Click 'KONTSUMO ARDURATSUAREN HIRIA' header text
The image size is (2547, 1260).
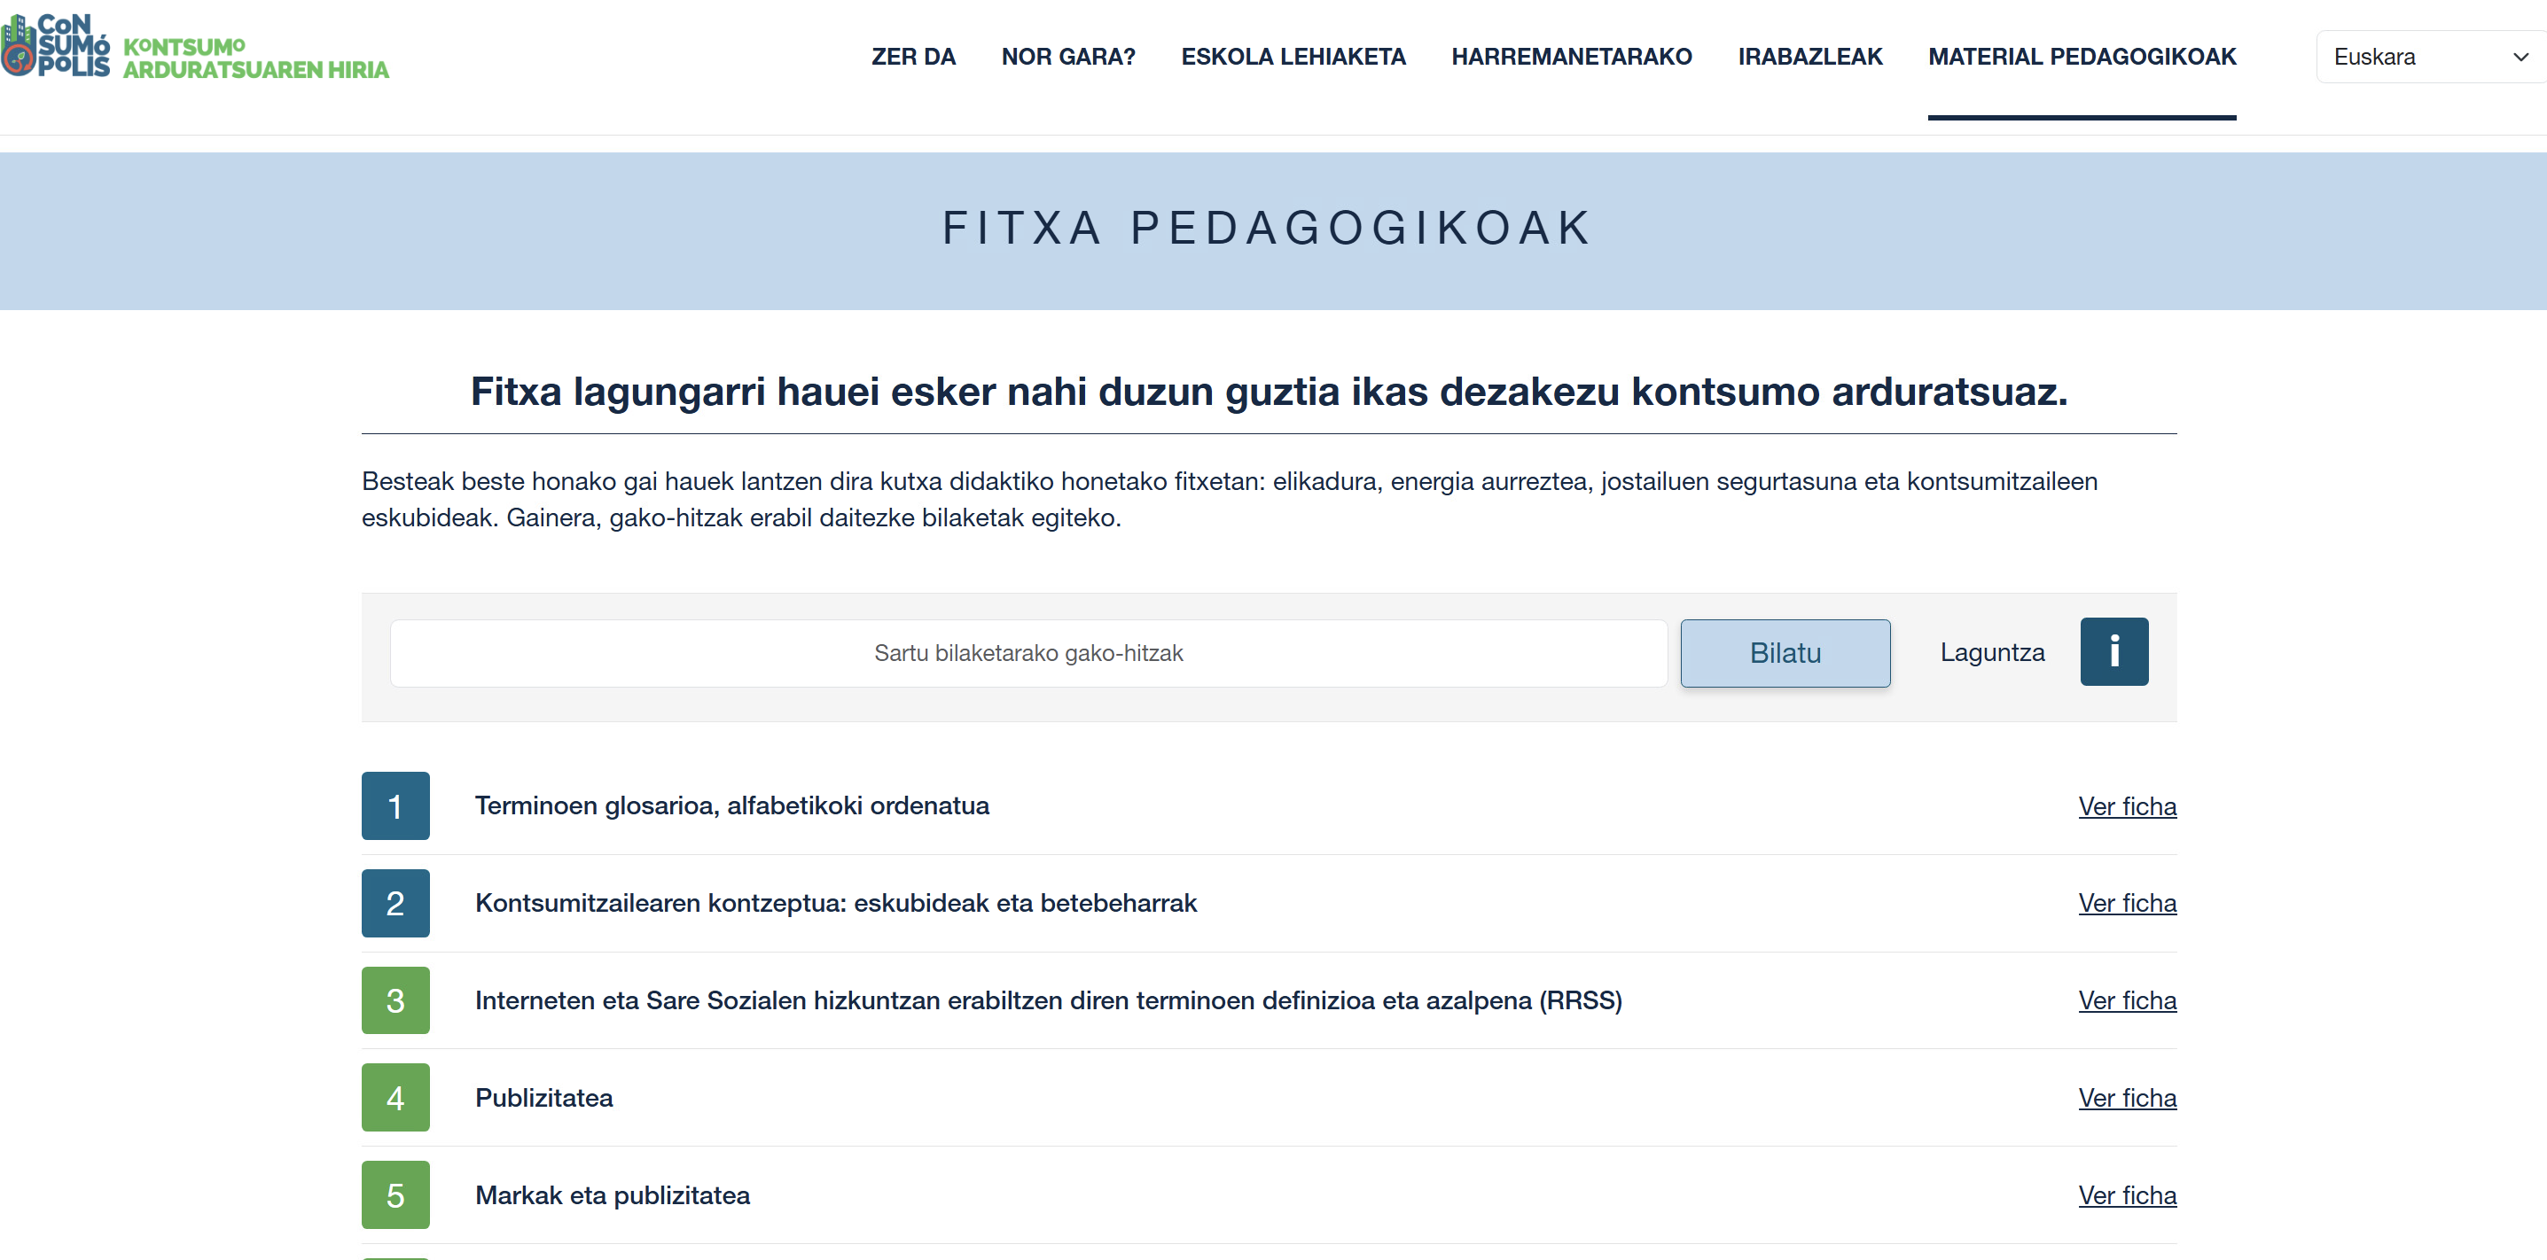255,58
